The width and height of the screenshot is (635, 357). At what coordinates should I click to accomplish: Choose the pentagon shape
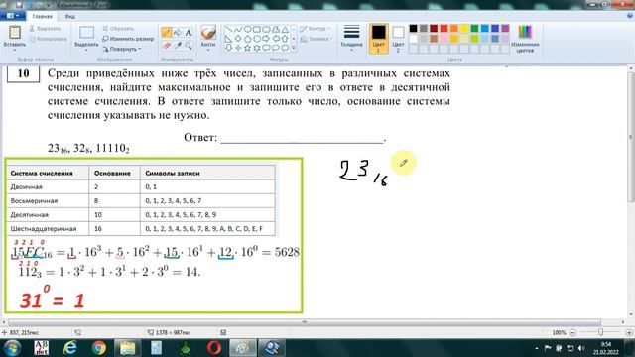(247, 39)
